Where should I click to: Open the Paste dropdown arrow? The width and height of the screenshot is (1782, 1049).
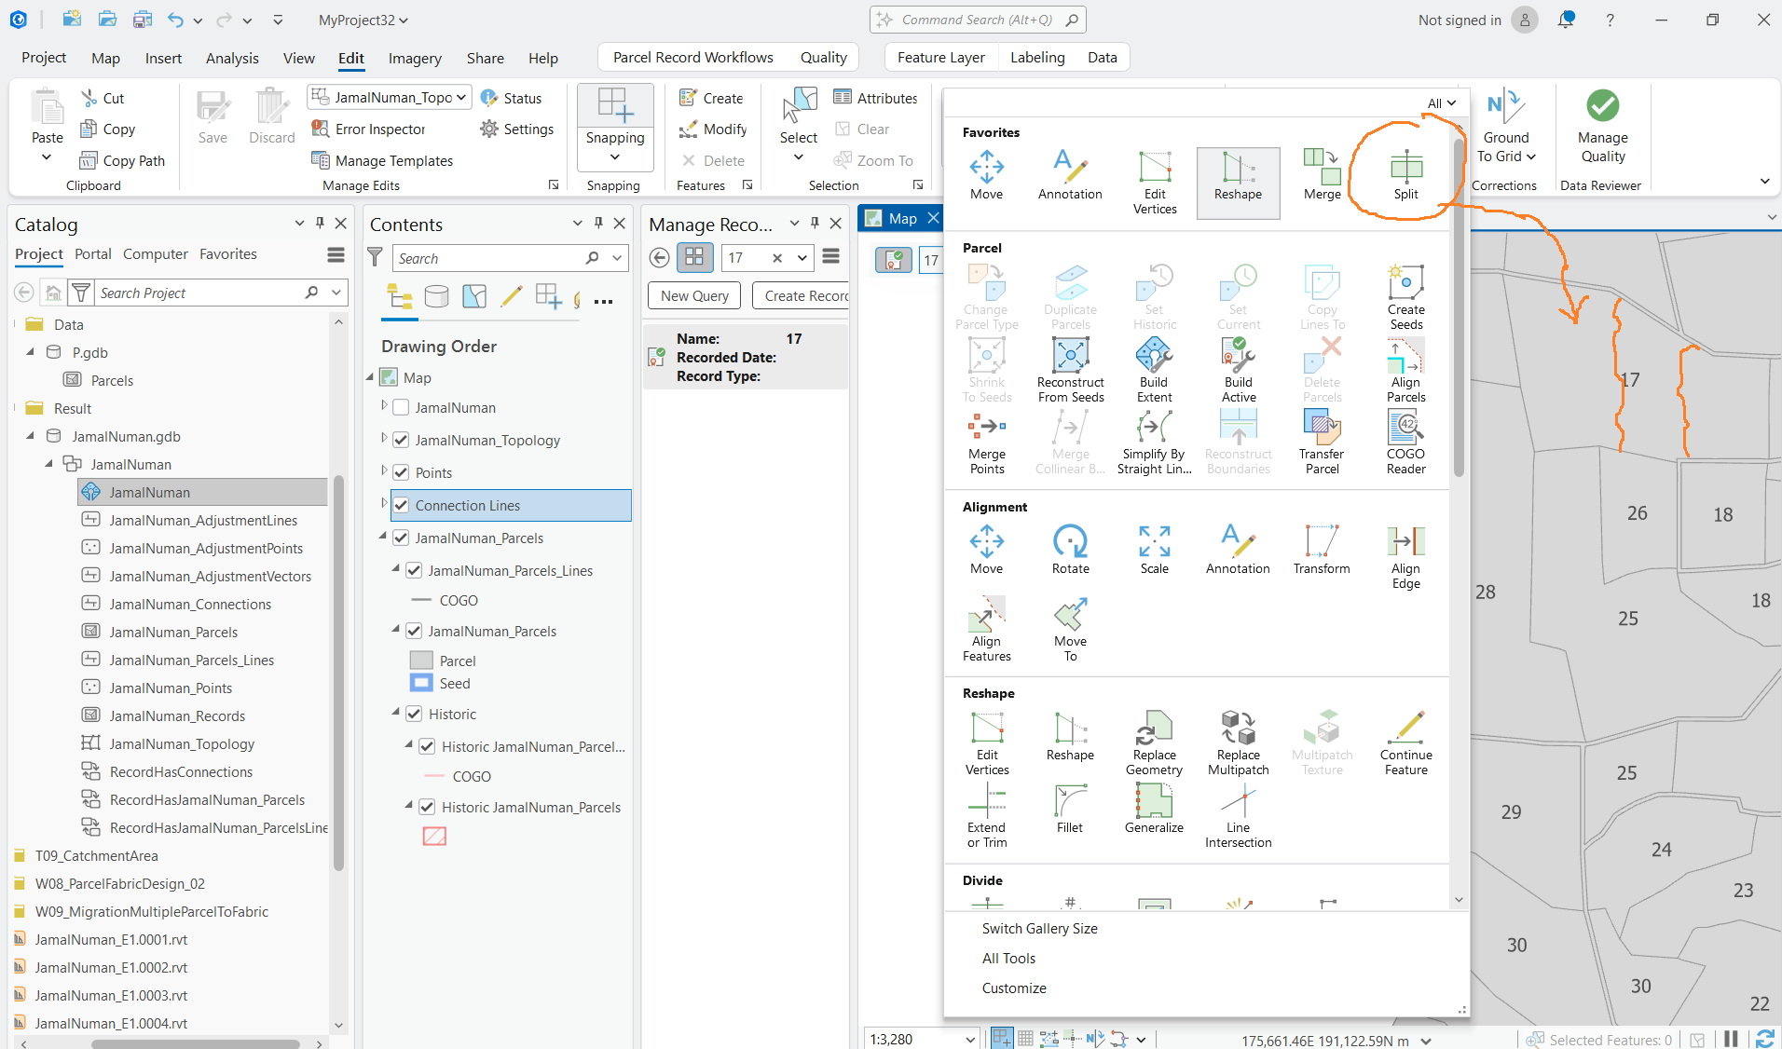47,157
